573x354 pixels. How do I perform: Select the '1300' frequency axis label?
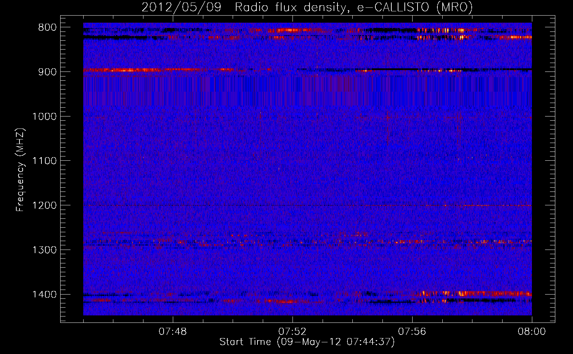coord(44,250)
